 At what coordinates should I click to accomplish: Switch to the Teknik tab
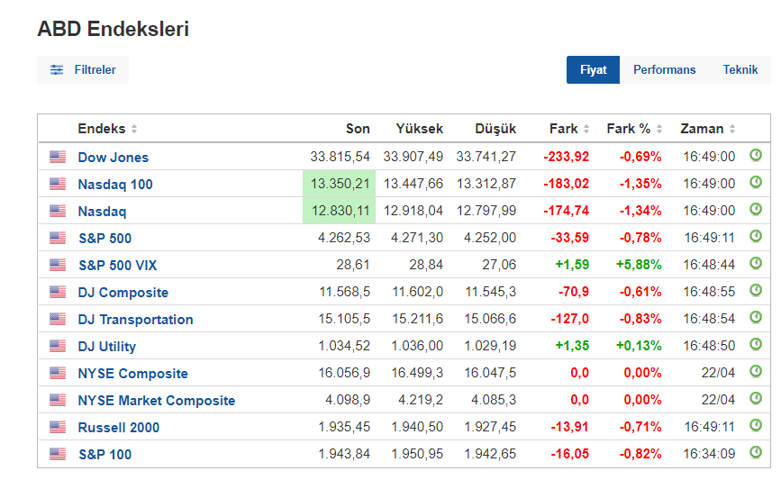point(740,69)
